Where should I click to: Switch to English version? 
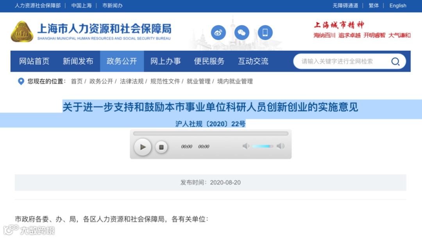(398, 5)
